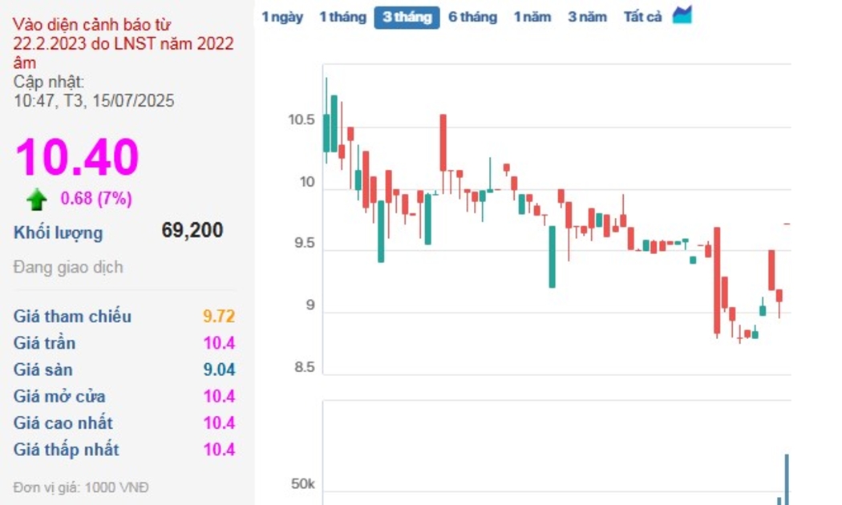Viewport: 842px width, 505px height.
Task: Click the green up arrow price indicator
Action: point(36,199)
